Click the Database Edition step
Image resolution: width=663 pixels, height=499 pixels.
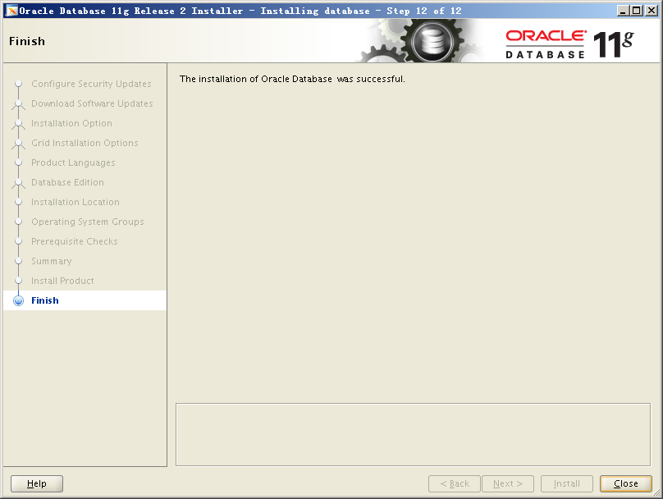coord(67,182)
